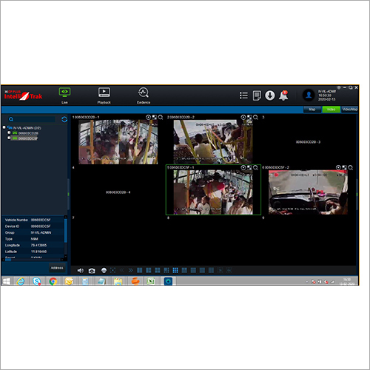Image resolution: width=370 pixels, height=370 pixels.
Task: Open the Live view tab
Action: (x=64, y=95)
